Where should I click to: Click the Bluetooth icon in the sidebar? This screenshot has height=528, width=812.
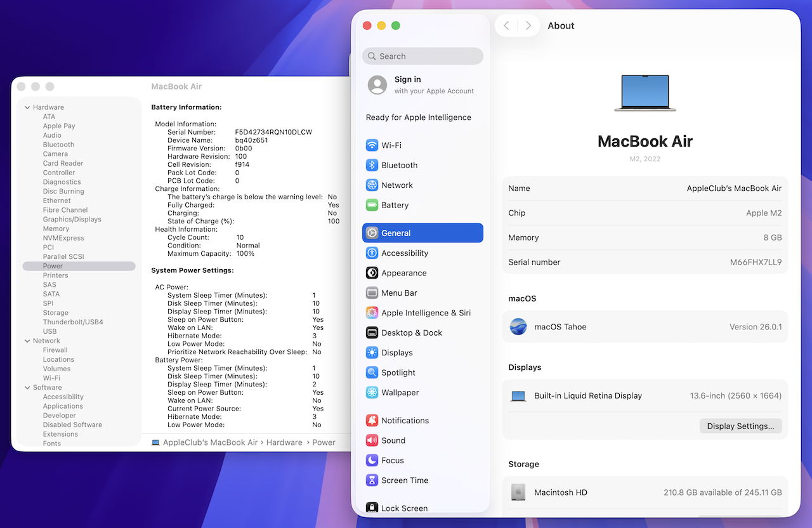point(372,165)
